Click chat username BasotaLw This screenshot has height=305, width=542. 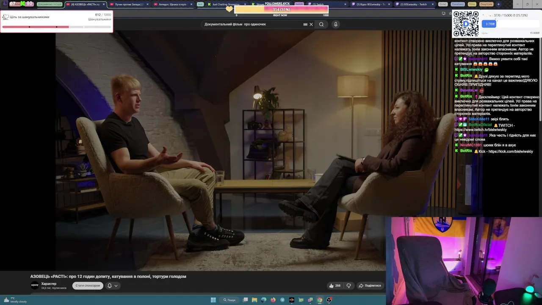pyautogui.click(x=469, y=90)
